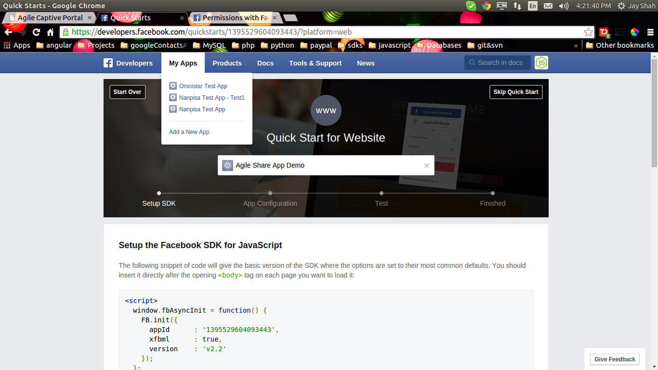The height and width of the screenshot is (370, 658).
Task: Click Skip Quick Start button
Action: click(x=516, y=92)
